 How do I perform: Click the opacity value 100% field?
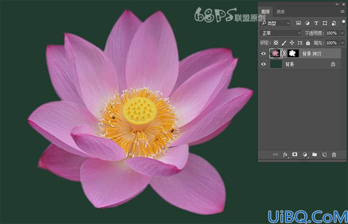[x=331, y=33]
